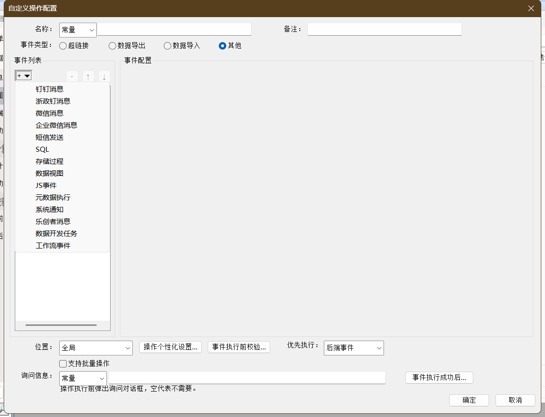Expand the 询问信息 常量 dropdown

click(x=83, y=378)
